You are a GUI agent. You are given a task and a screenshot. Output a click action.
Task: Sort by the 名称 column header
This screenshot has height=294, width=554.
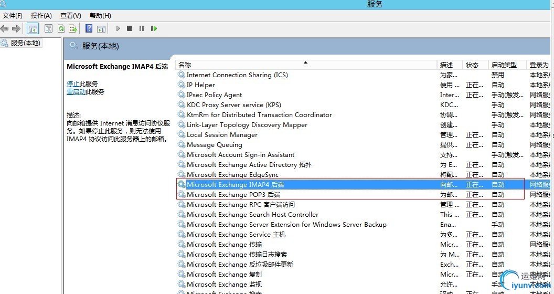[x=306, y=65]
